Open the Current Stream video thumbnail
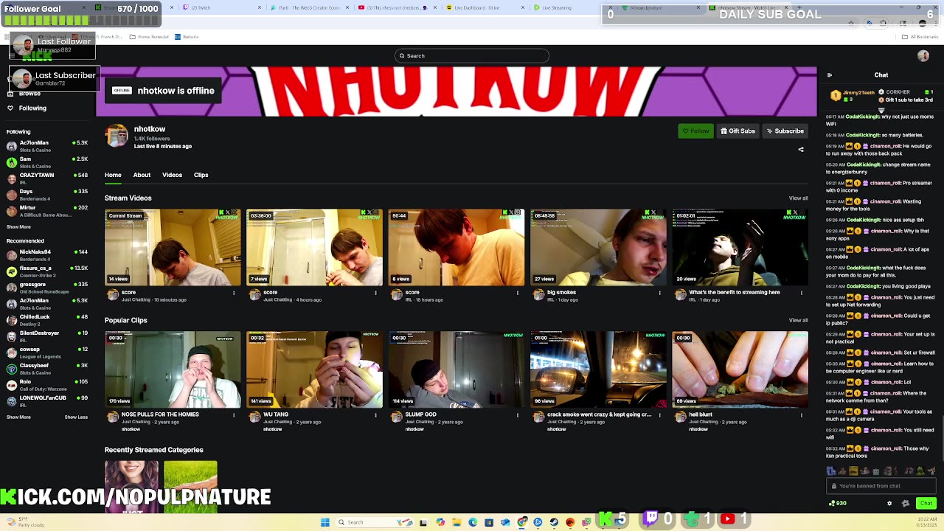Image resolution: width=944 pixels, height=531 pixels. click(x=173, y=247)
